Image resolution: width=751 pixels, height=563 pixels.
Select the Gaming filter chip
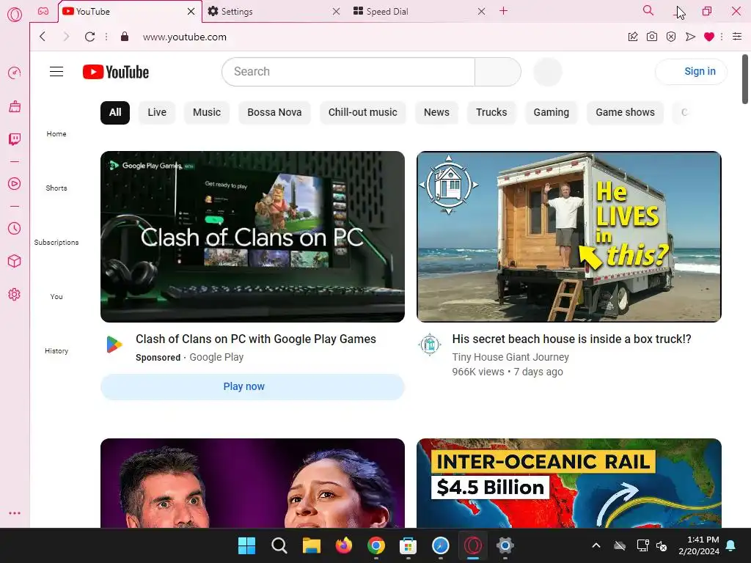tap(552, 112)
